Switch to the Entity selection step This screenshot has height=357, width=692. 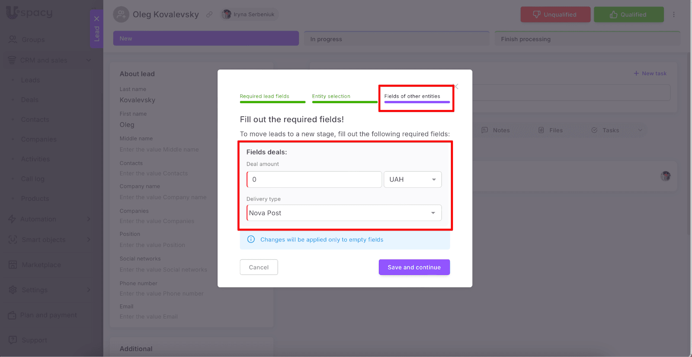(x=331, y=96)
